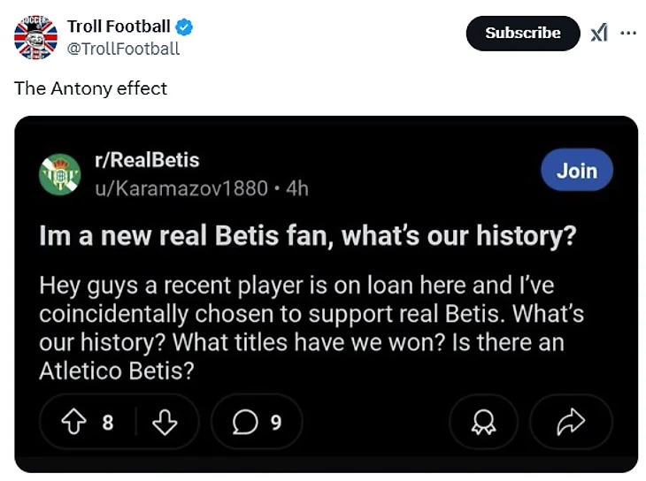Click "The Antony effect" tweet text
This screenshot has height=481, width=646.
pyautogui.click(x=90, y=88)
